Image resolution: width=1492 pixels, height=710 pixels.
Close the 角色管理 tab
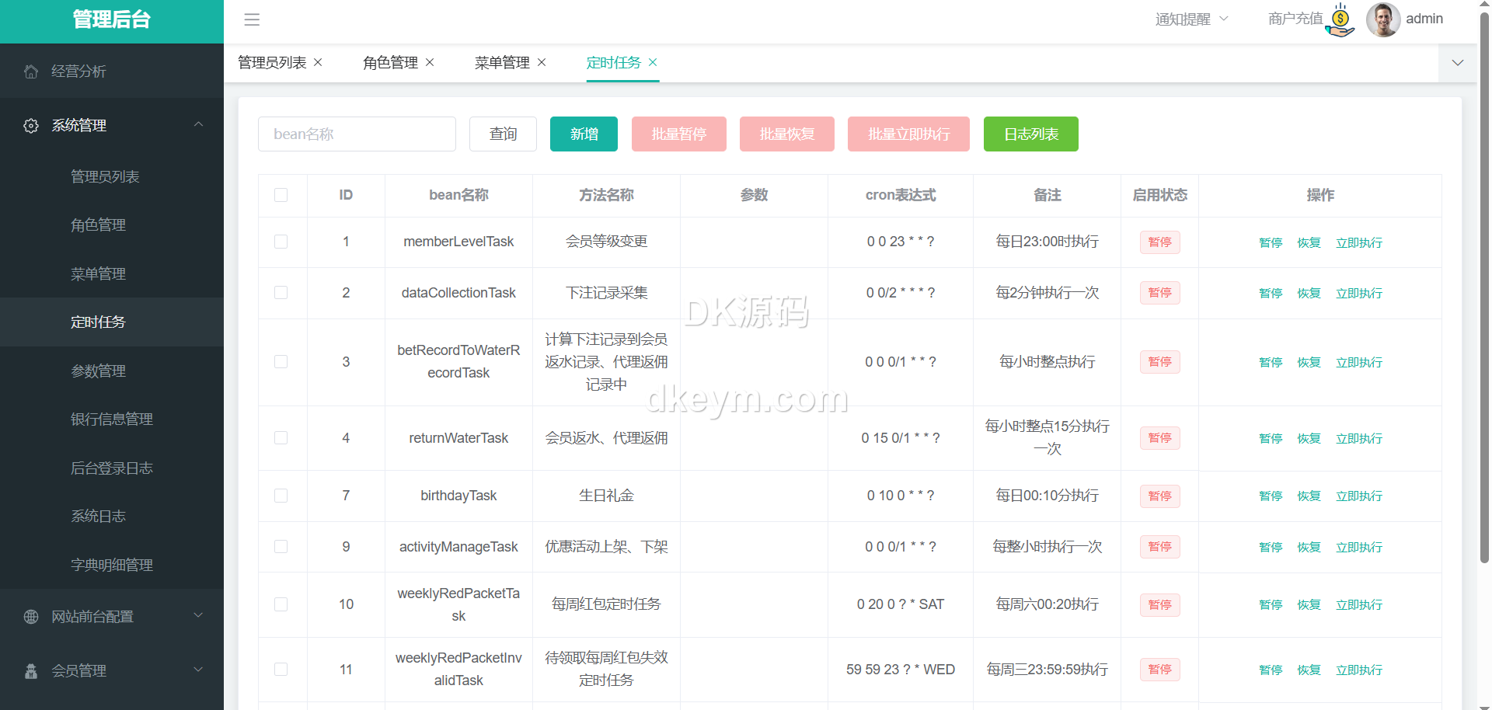coord(430,62)
